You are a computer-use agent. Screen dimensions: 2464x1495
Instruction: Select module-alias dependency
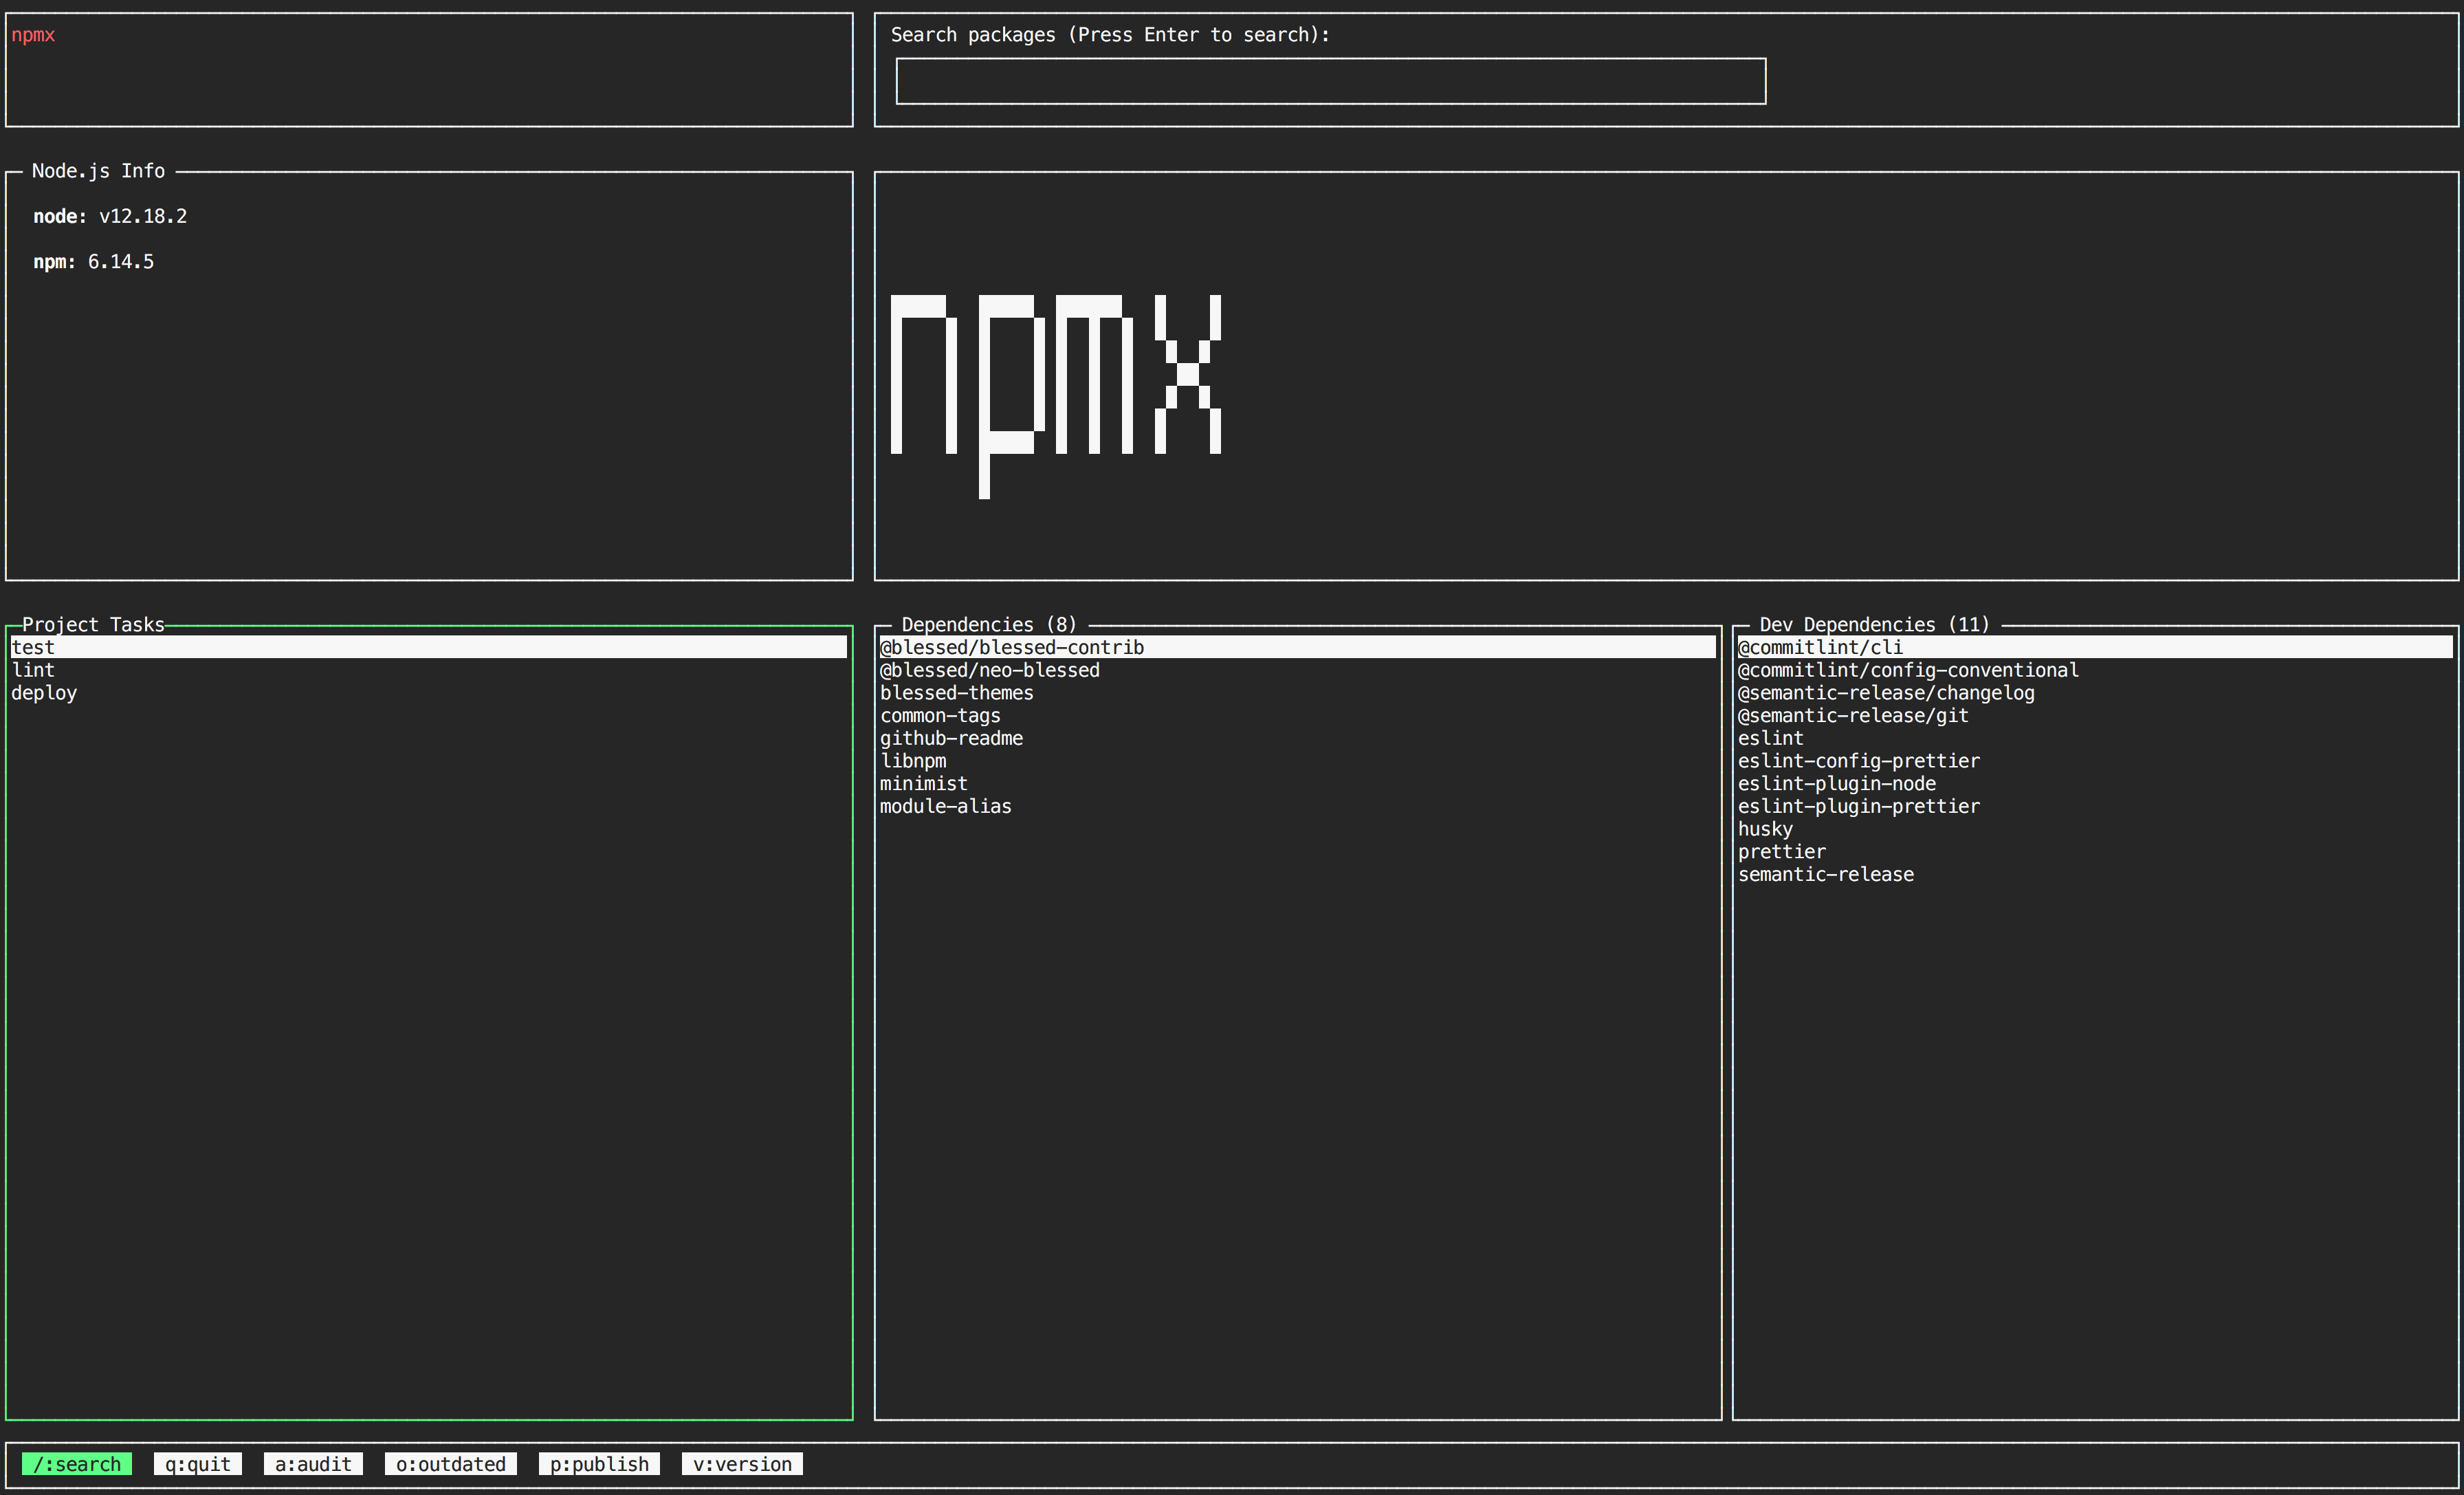tap(945, 806)
